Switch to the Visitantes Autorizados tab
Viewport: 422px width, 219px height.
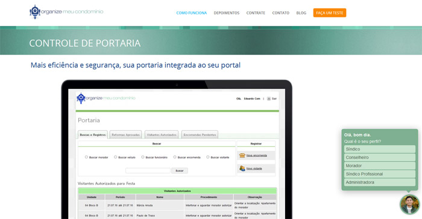point(162,135)
